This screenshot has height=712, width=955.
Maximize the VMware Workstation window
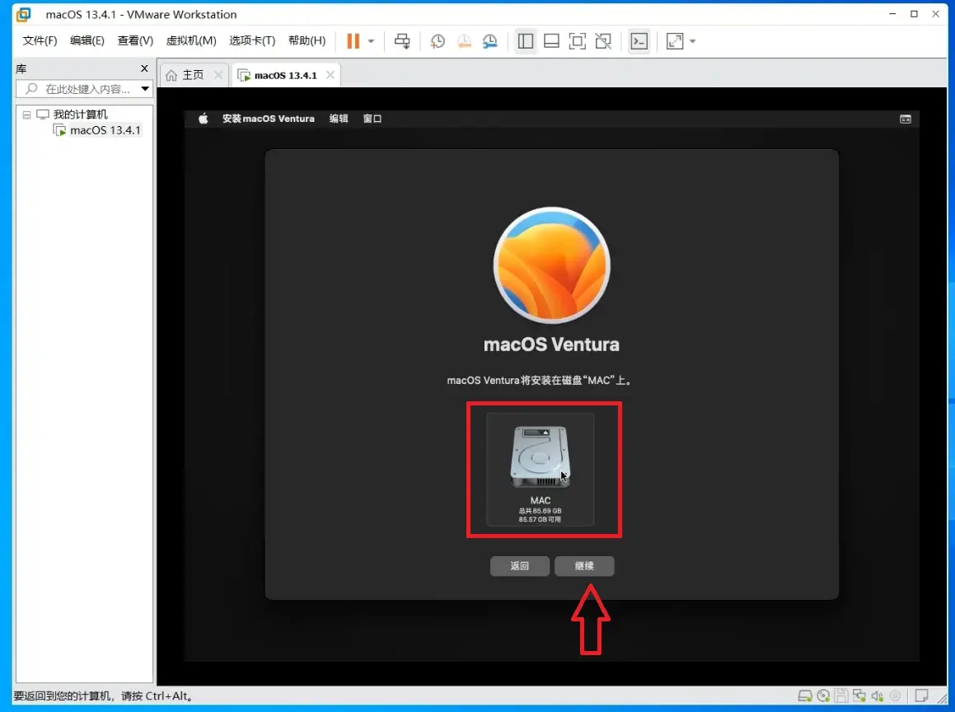click(914, 14)
